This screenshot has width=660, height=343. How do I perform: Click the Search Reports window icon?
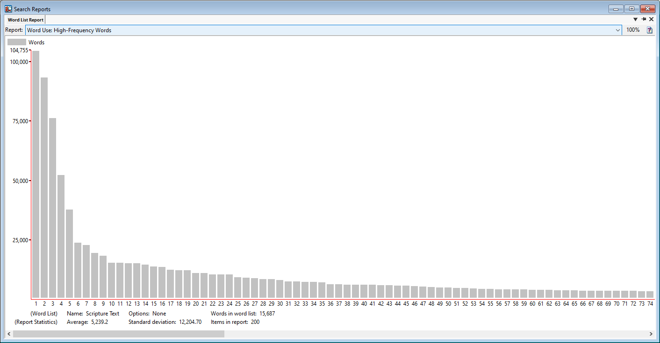pyautogui.click(x=8, y=9)
